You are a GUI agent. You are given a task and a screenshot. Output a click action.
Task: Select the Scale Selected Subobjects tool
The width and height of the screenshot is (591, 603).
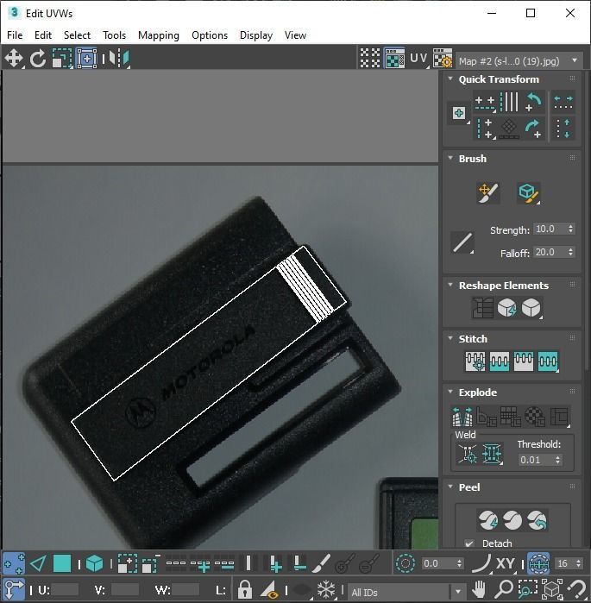coord(61,59)
